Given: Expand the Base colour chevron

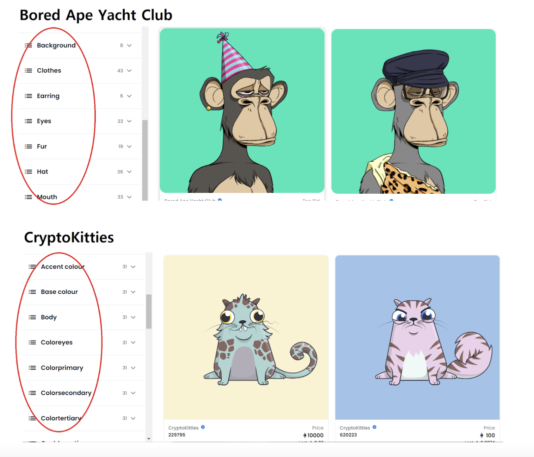Looking at the screenshot, I should 133,292.
